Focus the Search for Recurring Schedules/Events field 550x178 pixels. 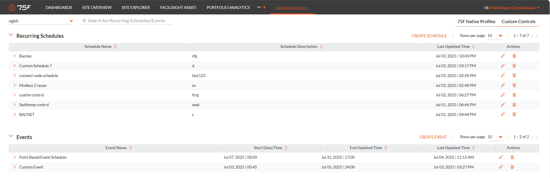pos(127,21)
